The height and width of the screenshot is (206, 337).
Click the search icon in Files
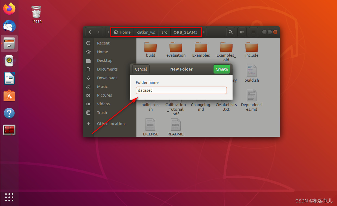[230, 32]
